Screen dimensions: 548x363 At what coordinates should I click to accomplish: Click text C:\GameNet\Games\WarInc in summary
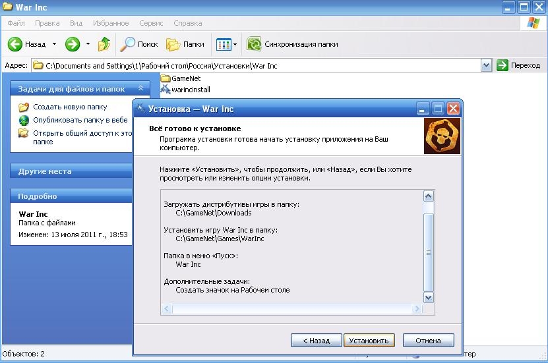pos(220,238)
